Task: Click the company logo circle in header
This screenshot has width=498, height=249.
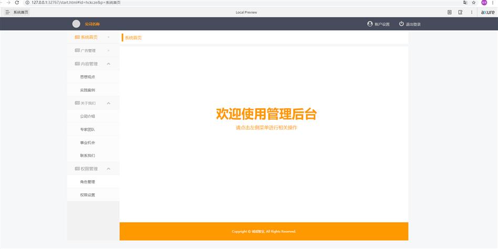Action: point(76,24)
